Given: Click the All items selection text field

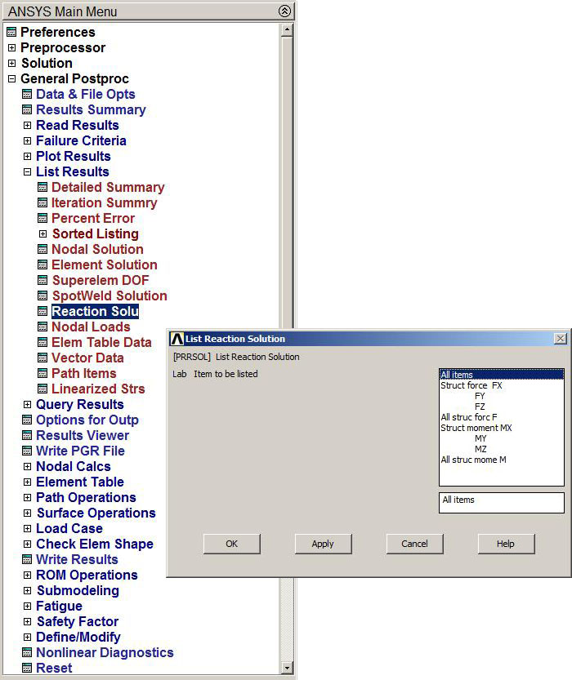Looking at the screenshot, I should pyautogui.click(x=501, y=500).
